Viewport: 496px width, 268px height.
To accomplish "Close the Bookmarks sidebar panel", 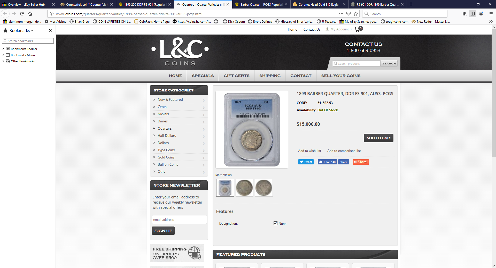I will [x=50, y=30].
